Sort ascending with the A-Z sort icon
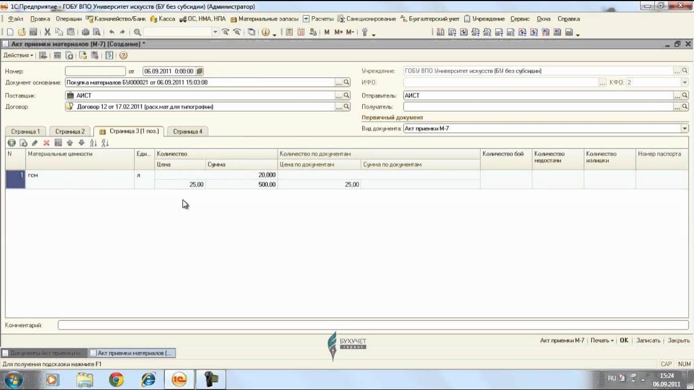The height and width of the screenshot is (390, 694). (x=93, y=143)
